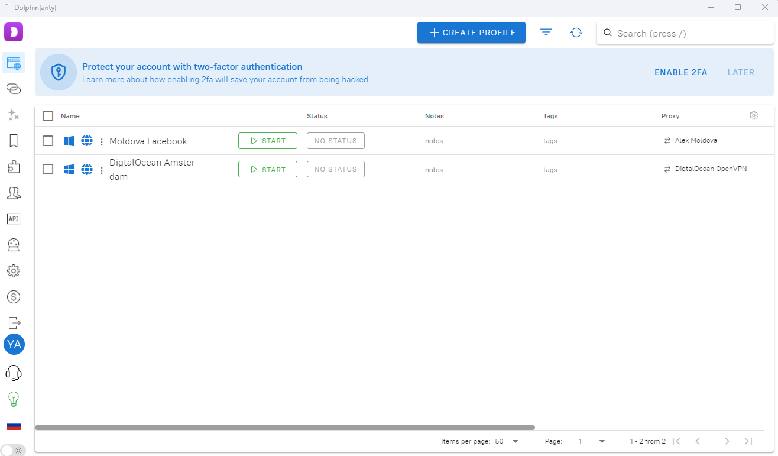
Task: Open the billing dollar sidebar icon
Action: (14, 297)
